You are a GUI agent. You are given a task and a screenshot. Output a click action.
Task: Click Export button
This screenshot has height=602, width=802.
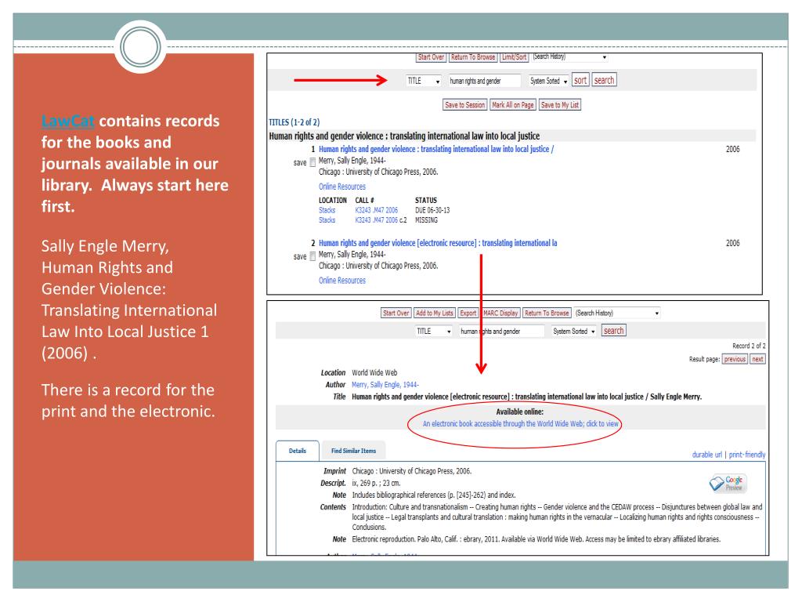point(468,314)
